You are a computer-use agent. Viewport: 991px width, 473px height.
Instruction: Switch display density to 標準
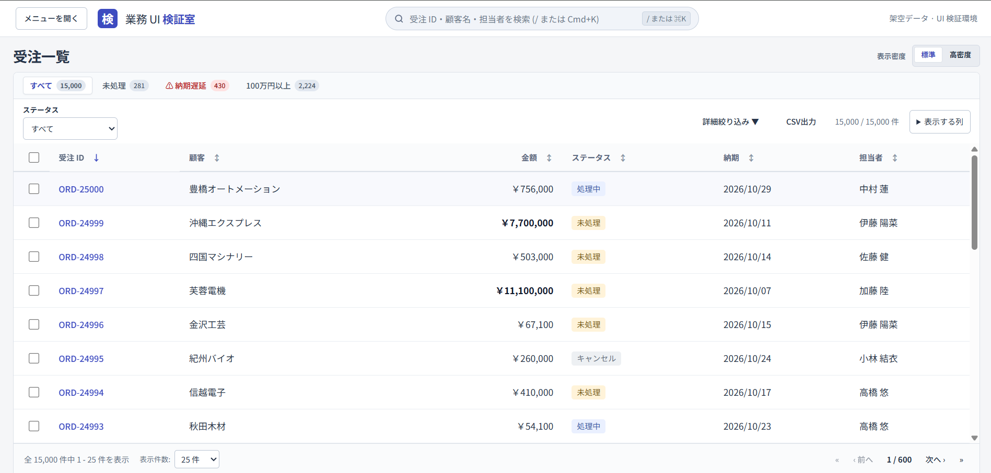(x=928, y=55)
